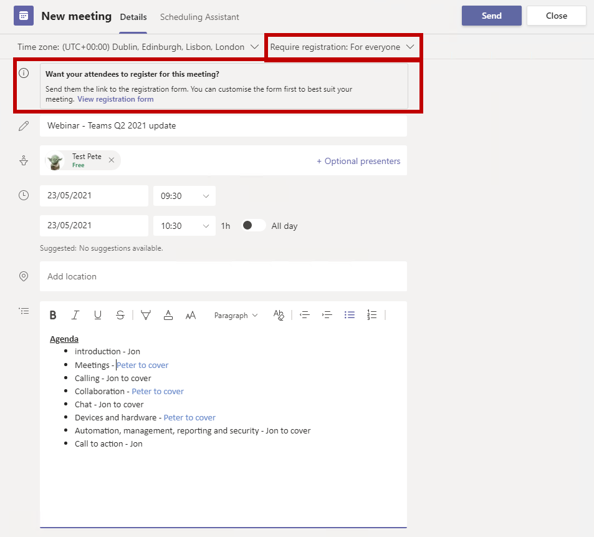Viewport: 594px width, 537px height.
Task: Open the text highlight colour tool
Action: pyautogui.click(x=146, y=316)
